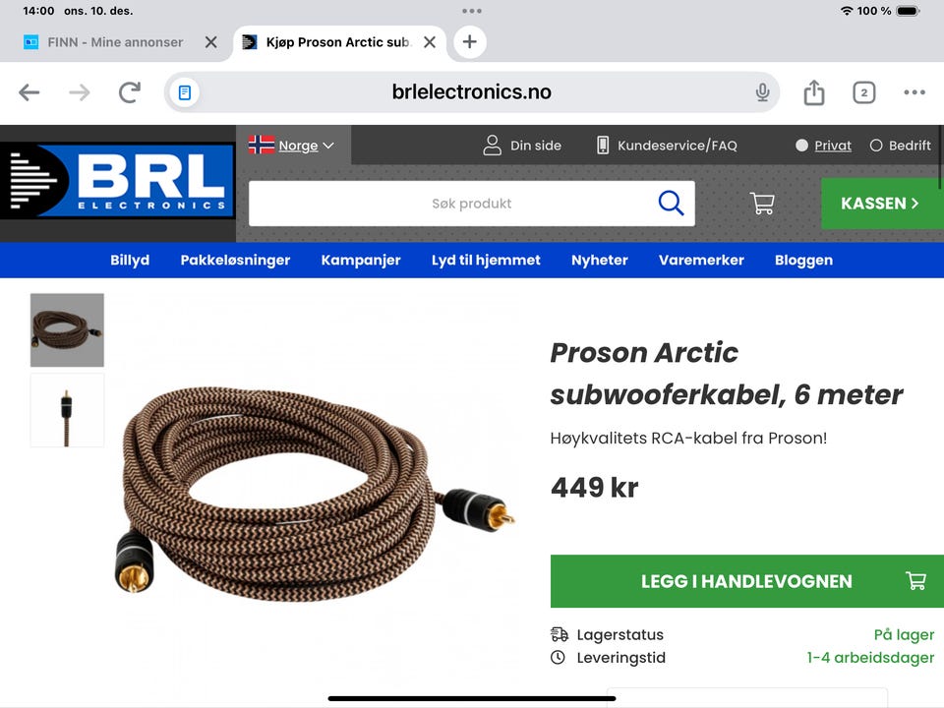Select the Privat customer option

coord(823,146)
